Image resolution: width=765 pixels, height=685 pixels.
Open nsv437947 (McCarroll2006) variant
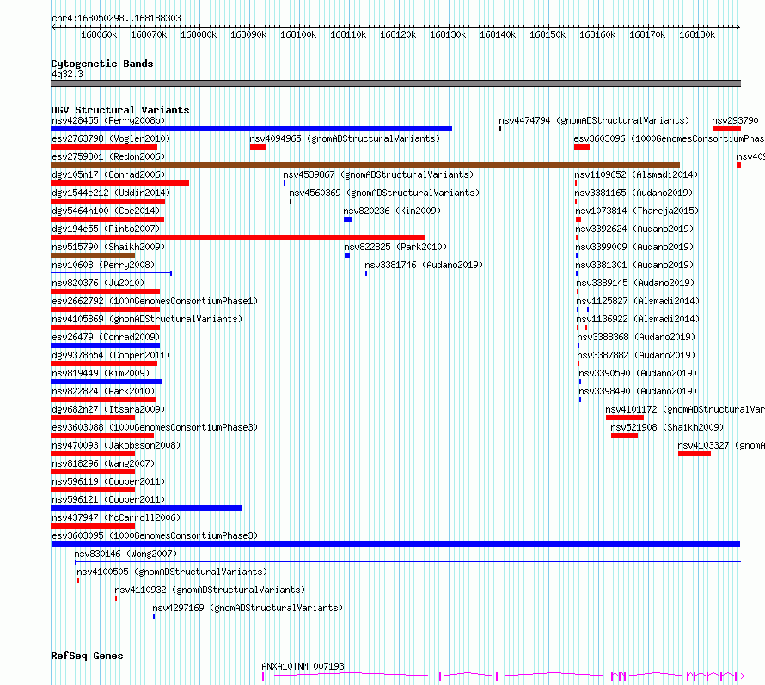point(116,517)
